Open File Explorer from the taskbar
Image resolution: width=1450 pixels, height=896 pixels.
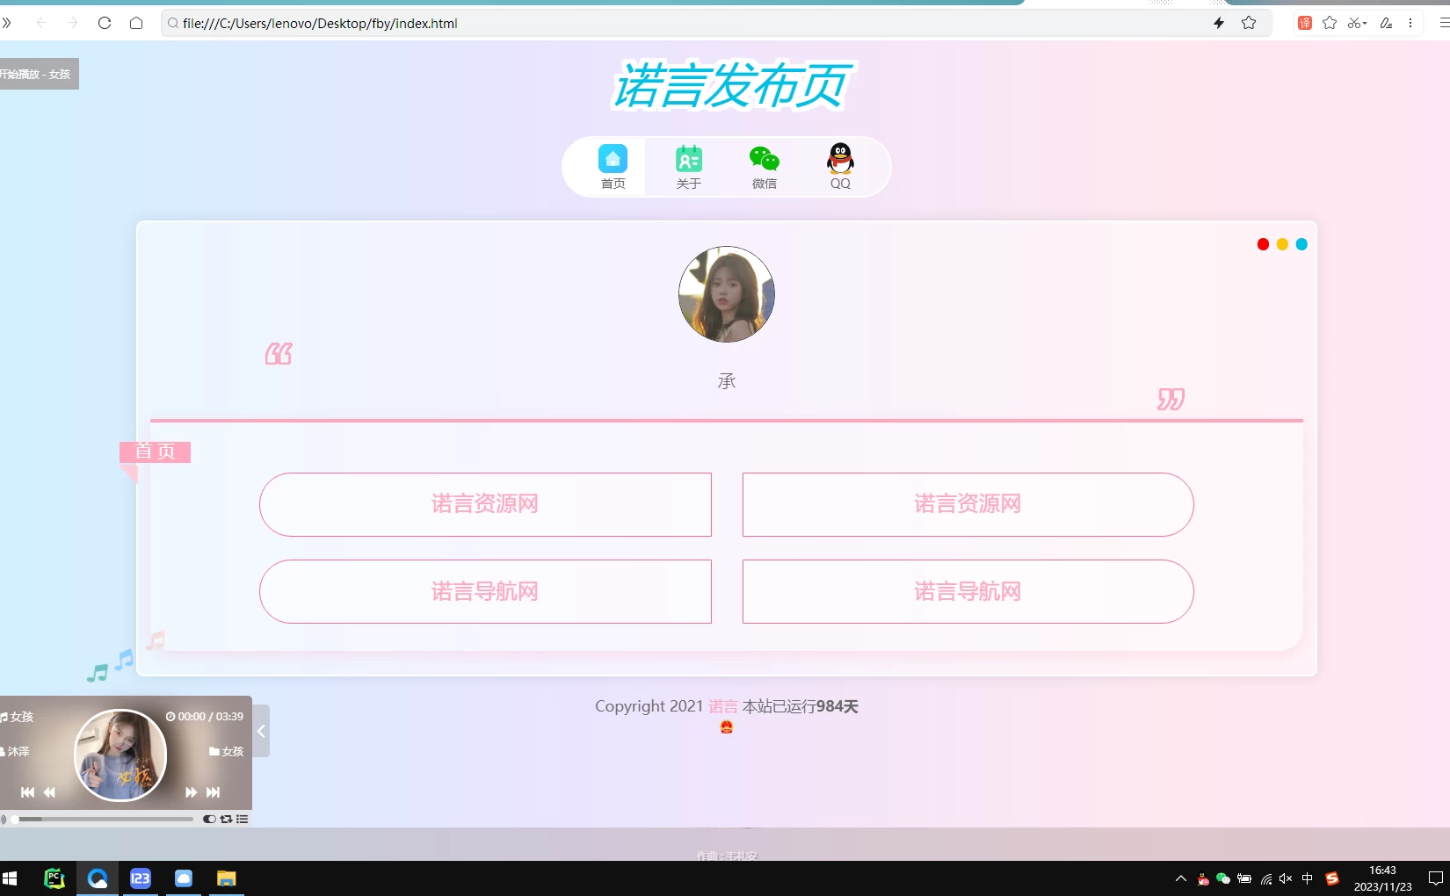click(x=227, y=878)
